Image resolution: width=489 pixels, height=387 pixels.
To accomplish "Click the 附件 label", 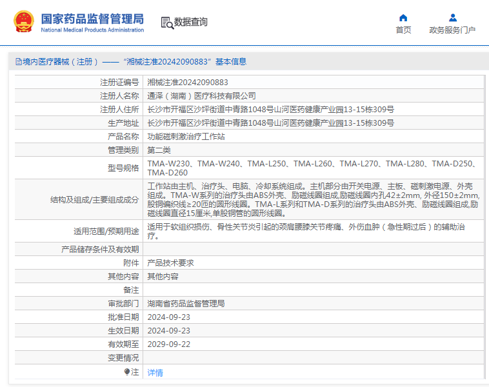I will tap(131, 263).
